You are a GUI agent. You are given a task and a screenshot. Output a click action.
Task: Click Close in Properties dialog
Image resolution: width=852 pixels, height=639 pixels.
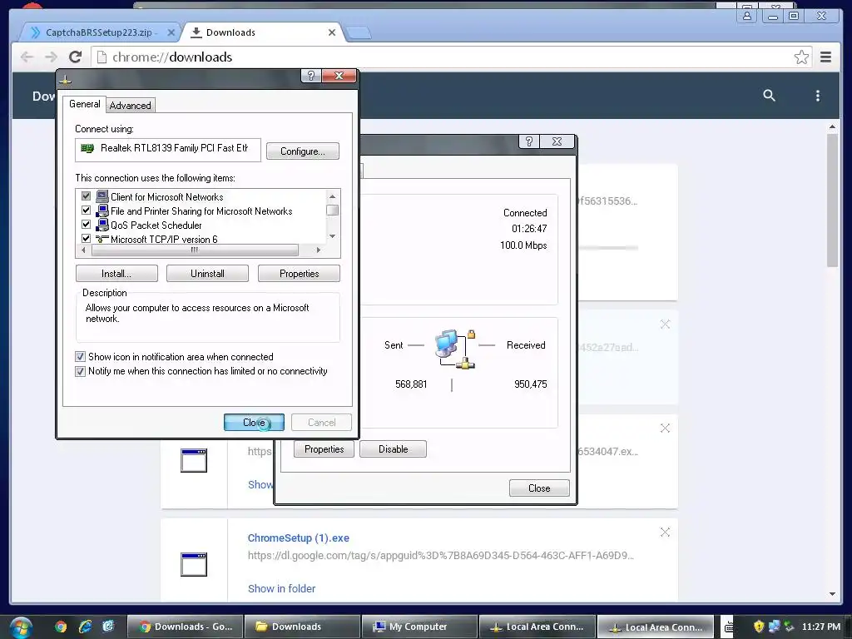254,422
